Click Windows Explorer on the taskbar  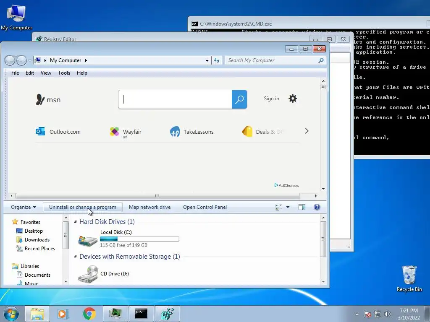(x=37, y=314)
